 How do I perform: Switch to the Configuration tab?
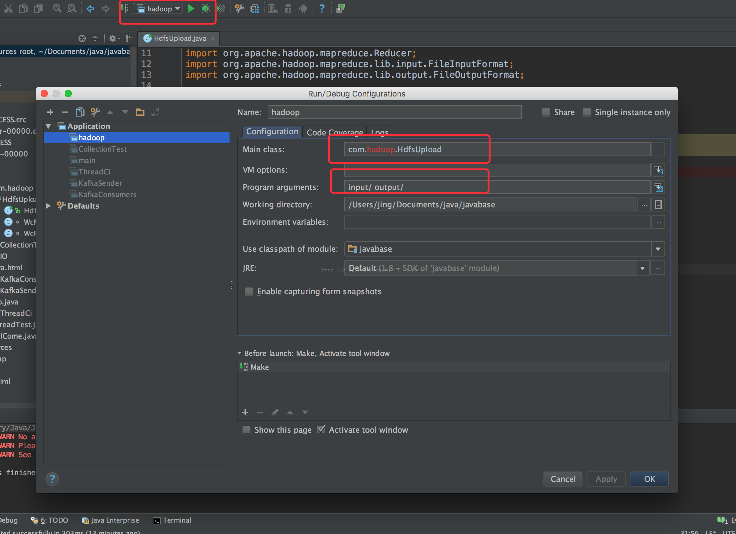[x=272, y=132]
